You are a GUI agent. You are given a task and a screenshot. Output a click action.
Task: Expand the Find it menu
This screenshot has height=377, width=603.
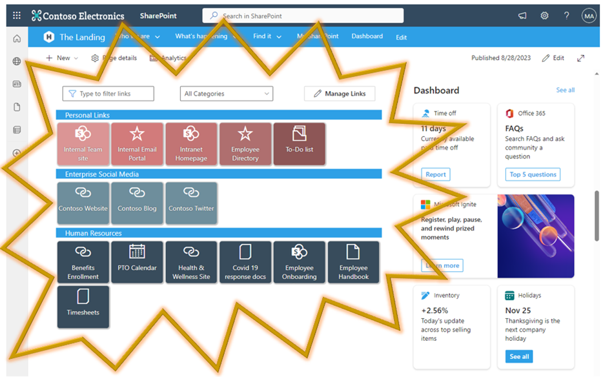tap(267, 36)
